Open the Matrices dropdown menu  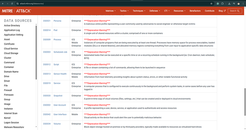(110, 11)
